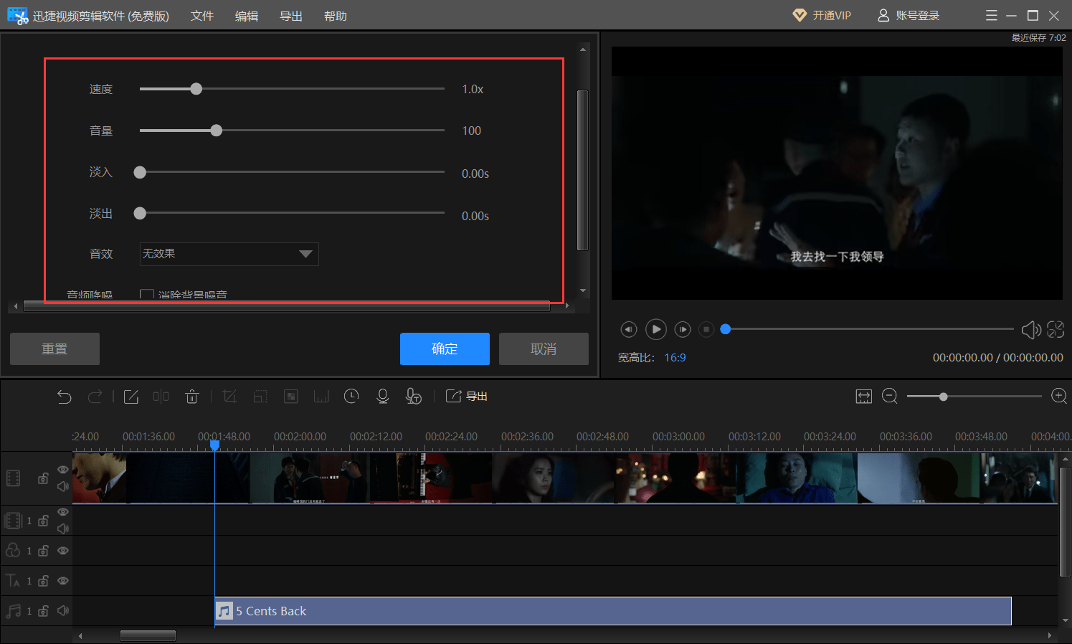
Task: Click the audio panel vertical scrollbar
Action: [582, 170]
